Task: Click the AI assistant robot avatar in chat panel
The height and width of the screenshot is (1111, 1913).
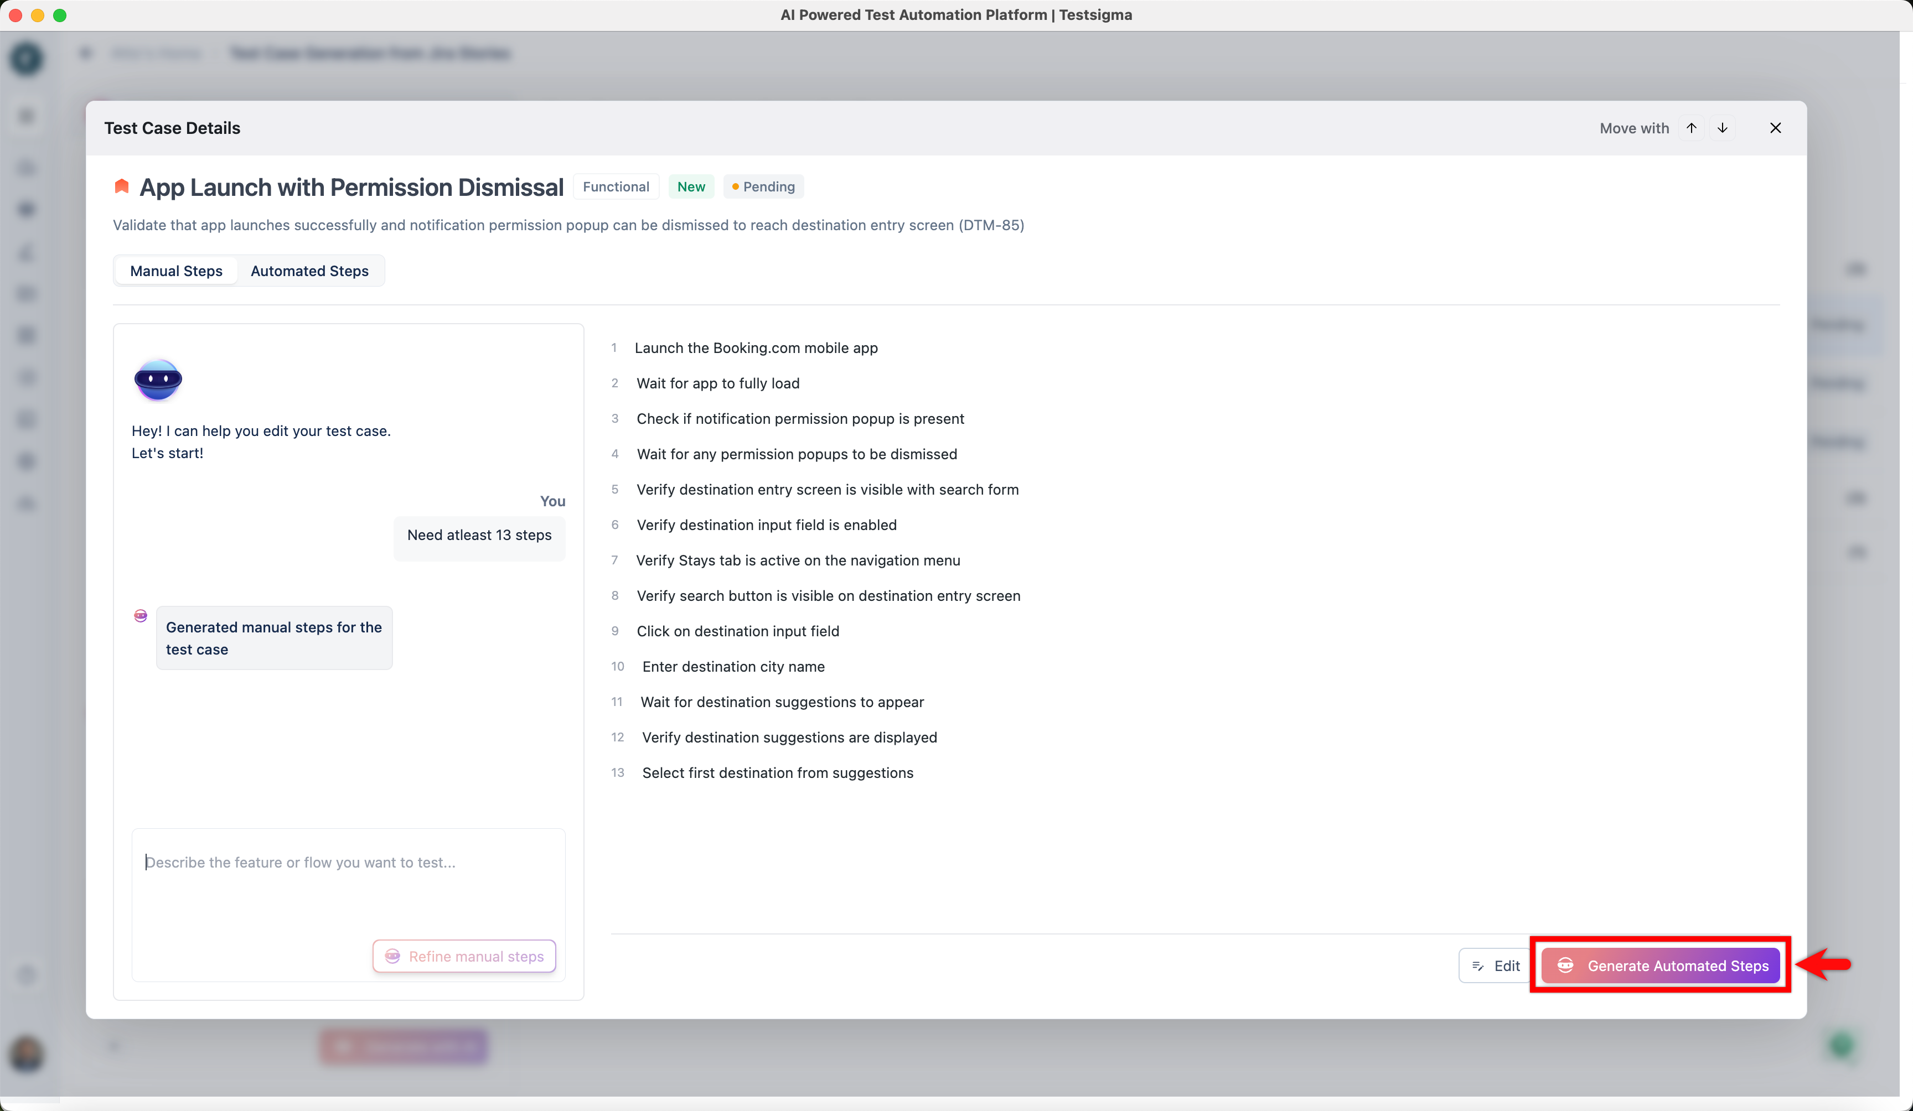Action: point(158,380)
